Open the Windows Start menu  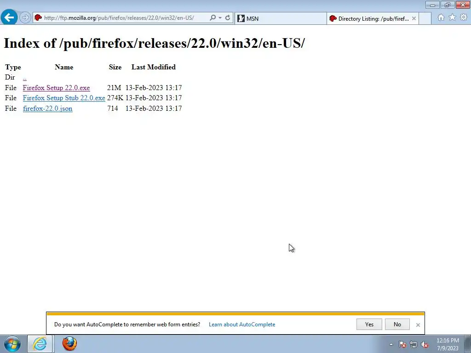point(12,344)
